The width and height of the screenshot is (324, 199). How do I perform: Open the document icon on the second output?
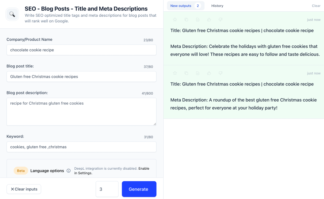click(198, 73)
